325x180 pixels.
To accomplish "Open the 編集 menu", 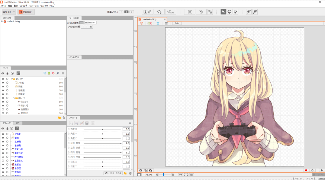I will (10, 6).
